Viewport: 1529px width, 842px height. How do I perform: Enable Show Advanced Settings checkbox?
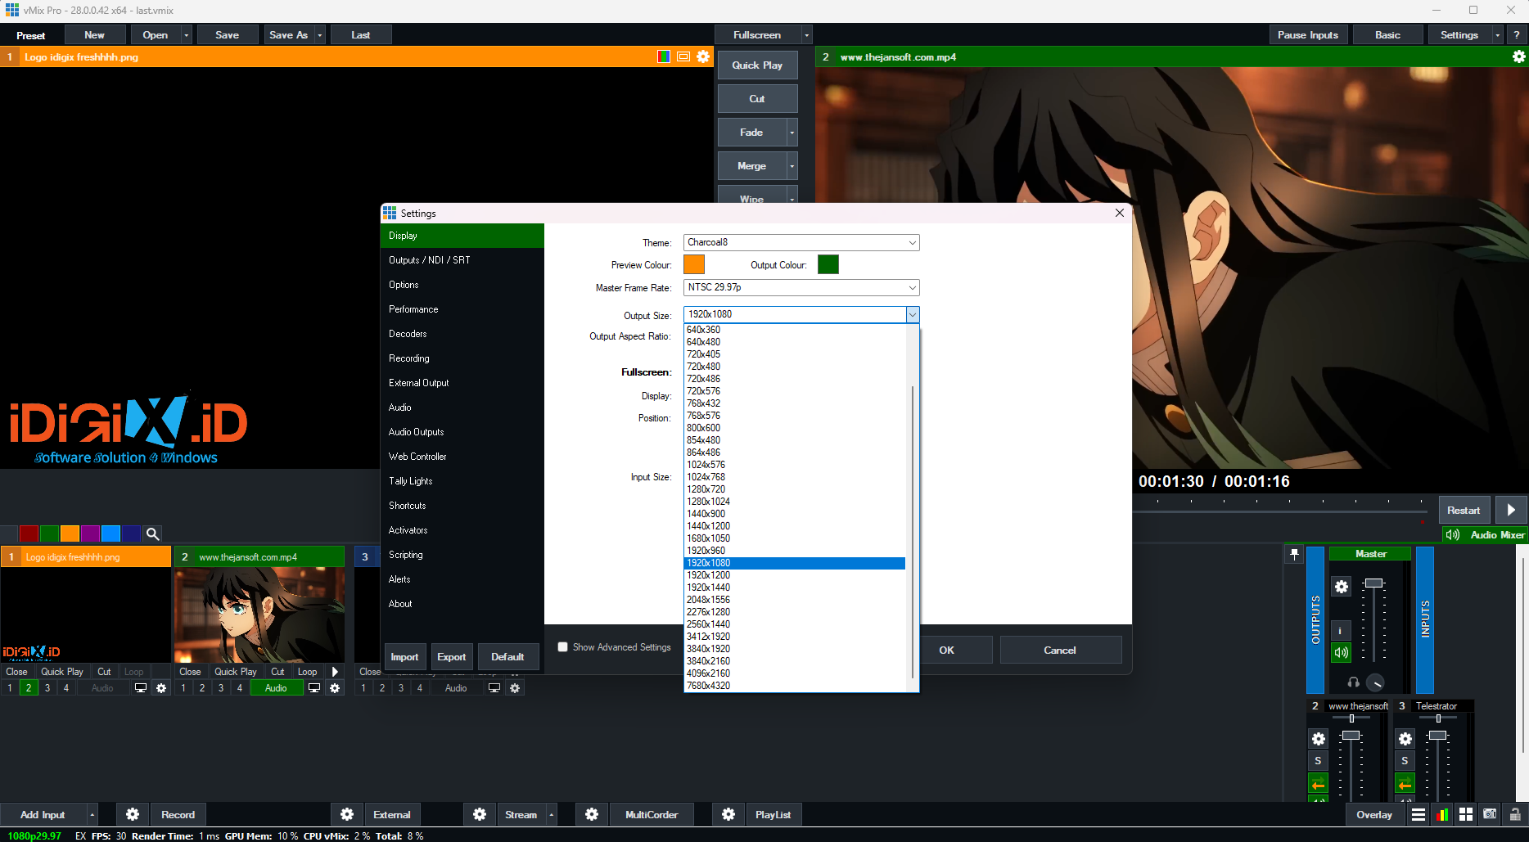(x=563, y=647)
